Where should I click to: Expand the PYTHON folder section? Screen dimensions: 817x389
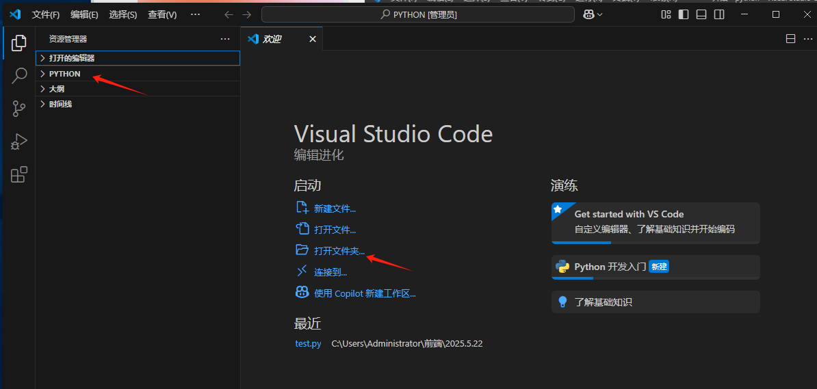(138, 73)
